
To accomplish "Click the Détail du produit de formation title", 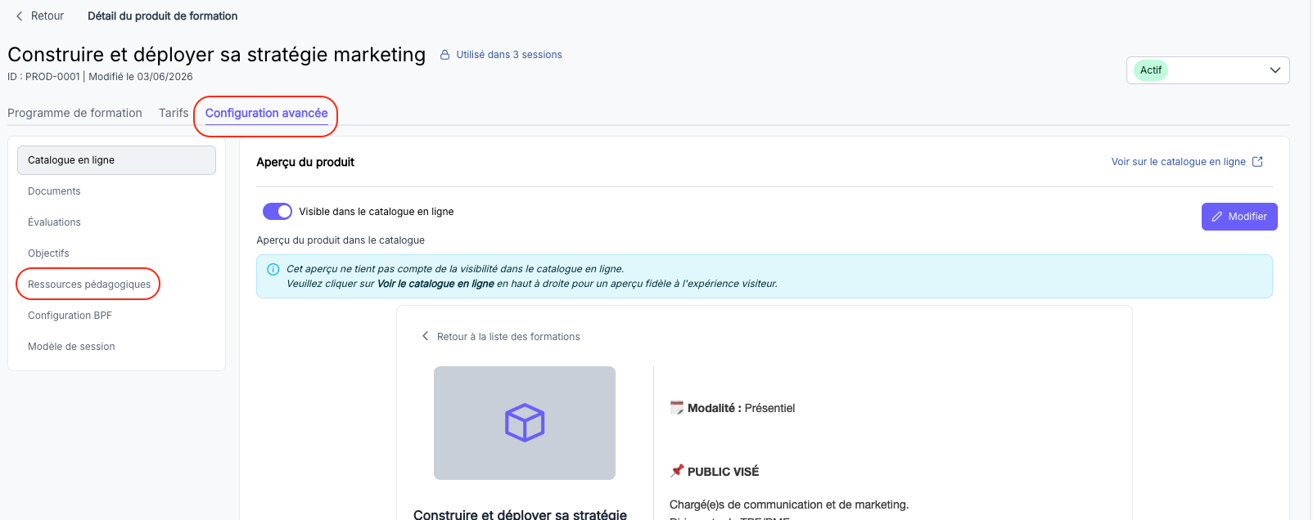I will point(163,16).
